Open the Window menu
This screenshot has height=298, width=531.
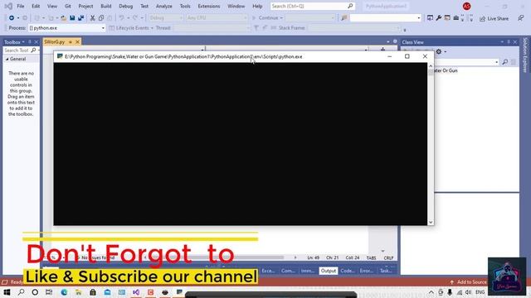point(236,6)
